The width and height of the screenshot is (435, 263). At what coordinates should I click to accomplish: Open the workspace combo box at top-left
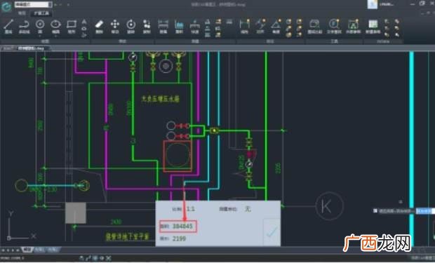[33, 4]
